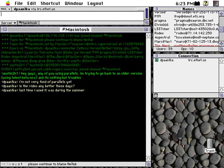Click "dpaanlka via irc.efnet.us" header text
Image resolution: width=224 pixels, height=168 pixels.
34,9
